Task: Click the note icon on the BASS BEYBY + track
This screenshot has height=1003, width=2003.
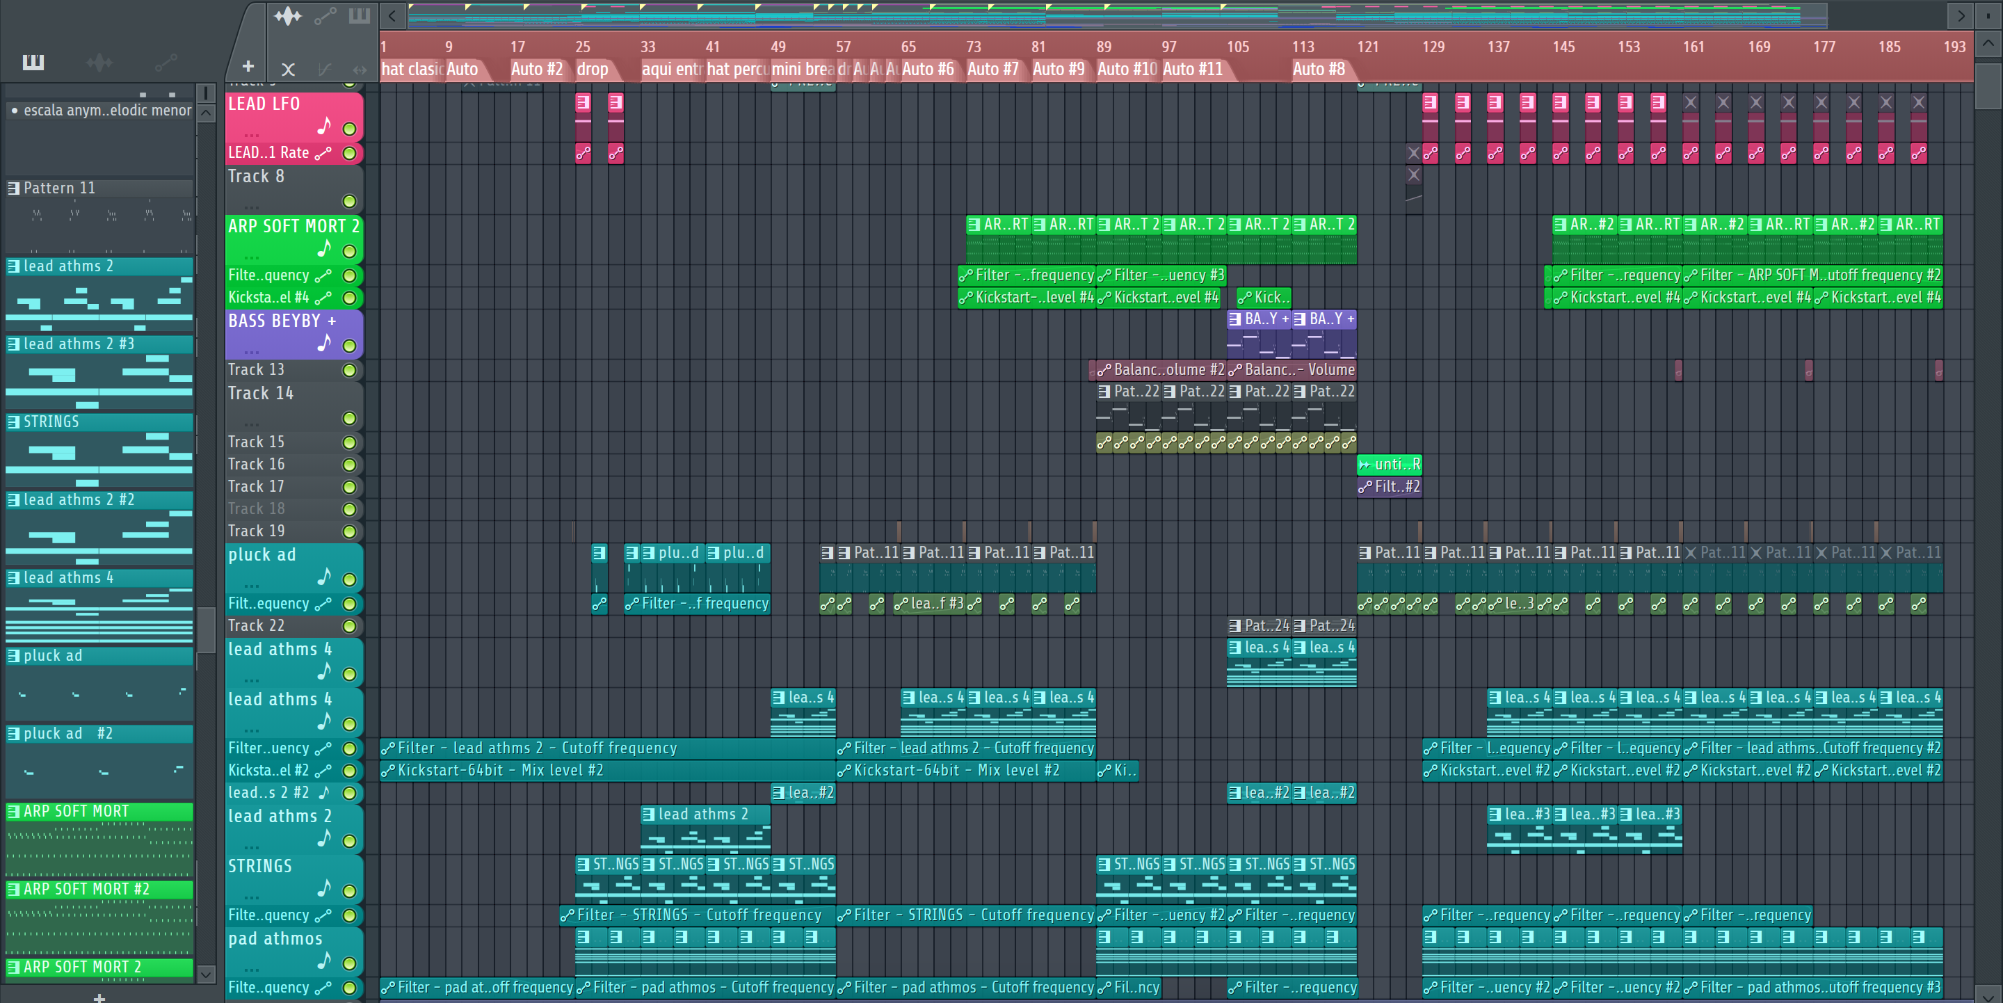Action: tap(324, 342)
